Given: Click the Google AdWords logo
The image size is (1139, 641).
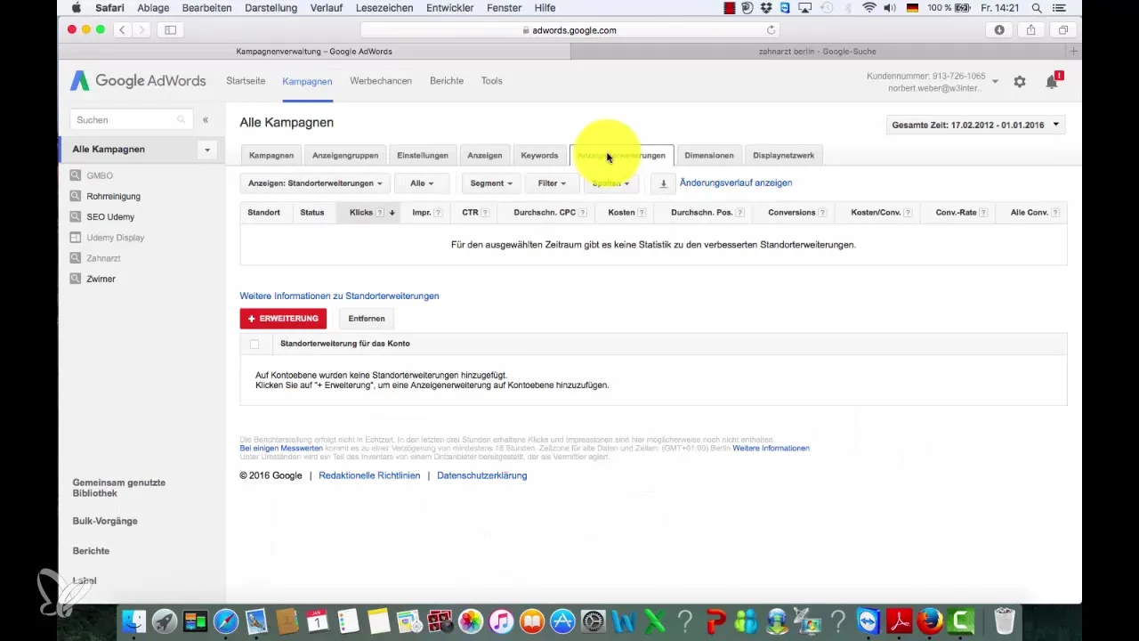Looking at the screenshot, I should pos(138,81).
